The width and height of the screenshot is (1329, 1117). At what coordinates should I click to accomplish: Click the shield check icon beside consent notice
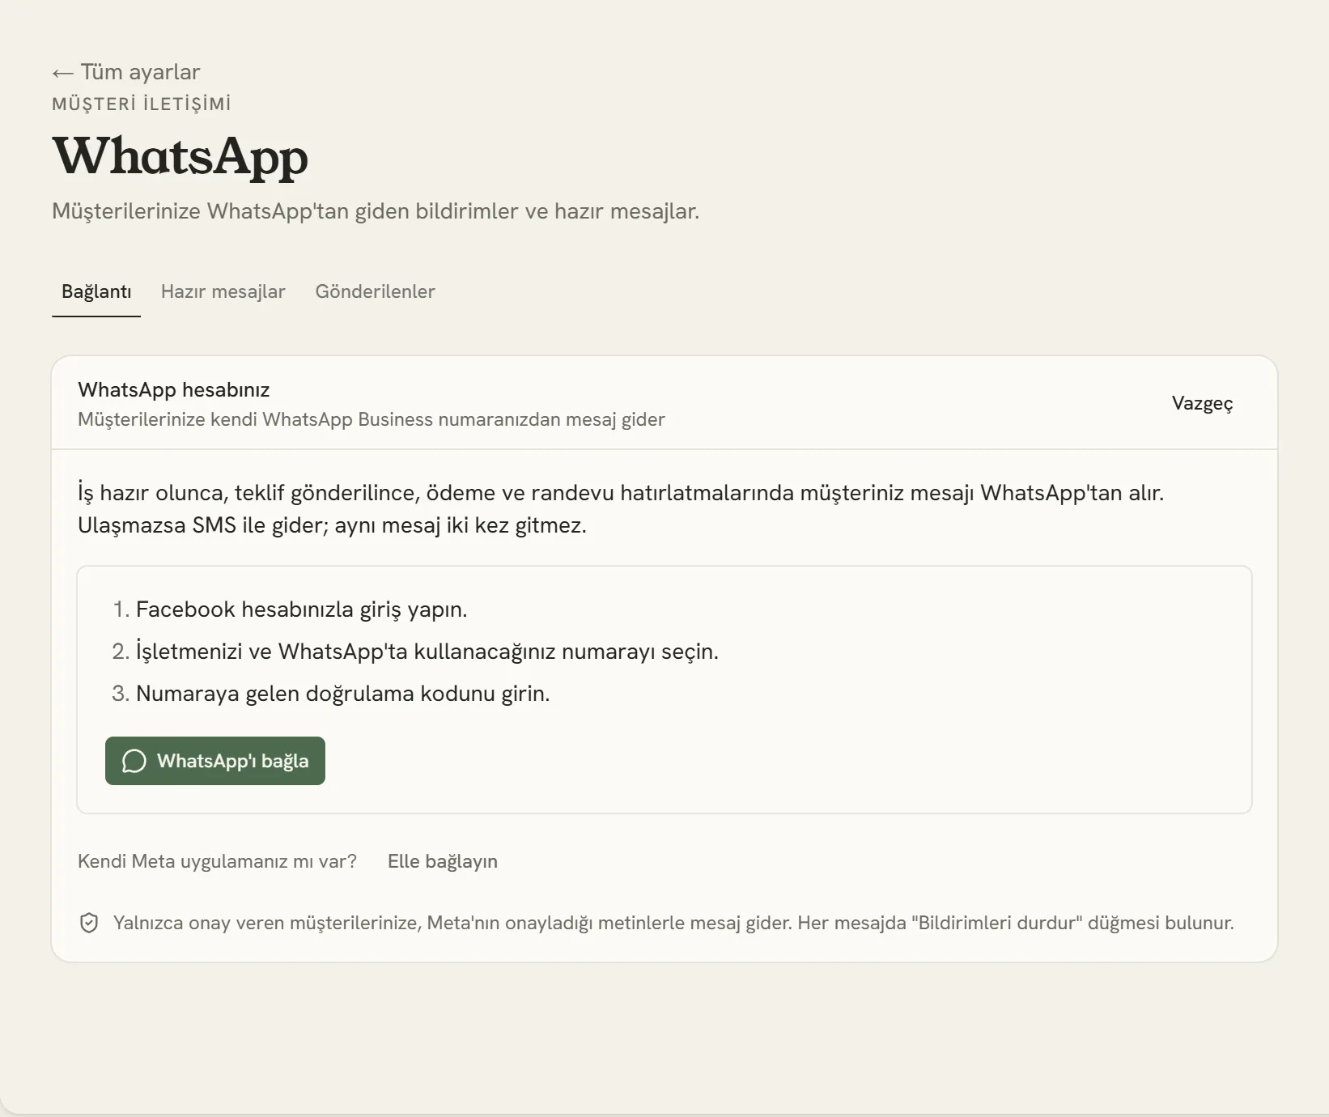coord(89,923)
